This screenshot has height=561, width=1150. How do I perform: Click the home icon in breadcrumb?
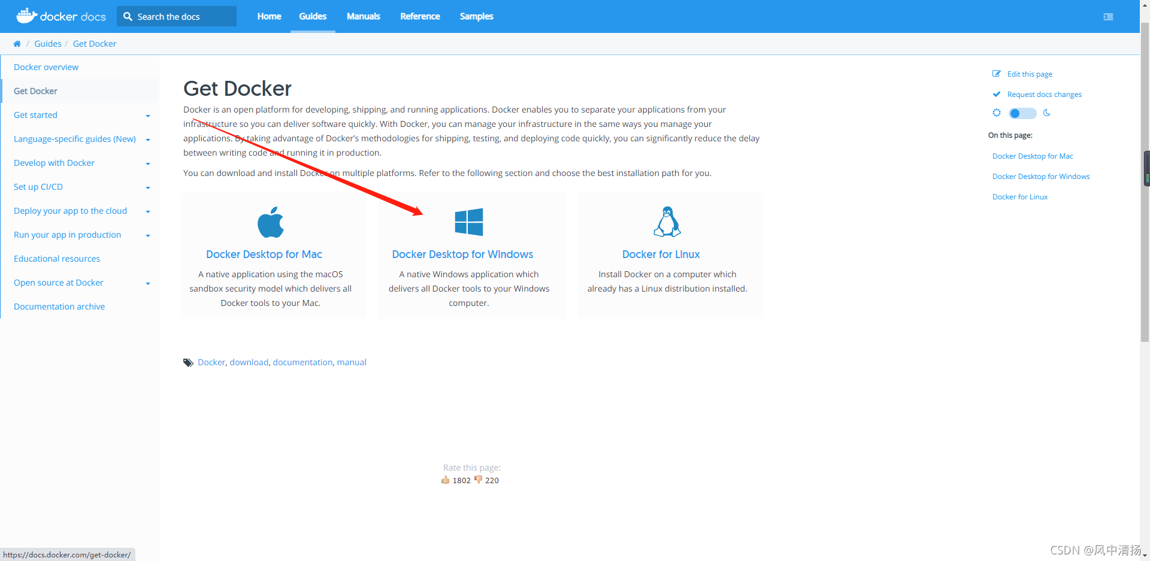pos(17,44)
